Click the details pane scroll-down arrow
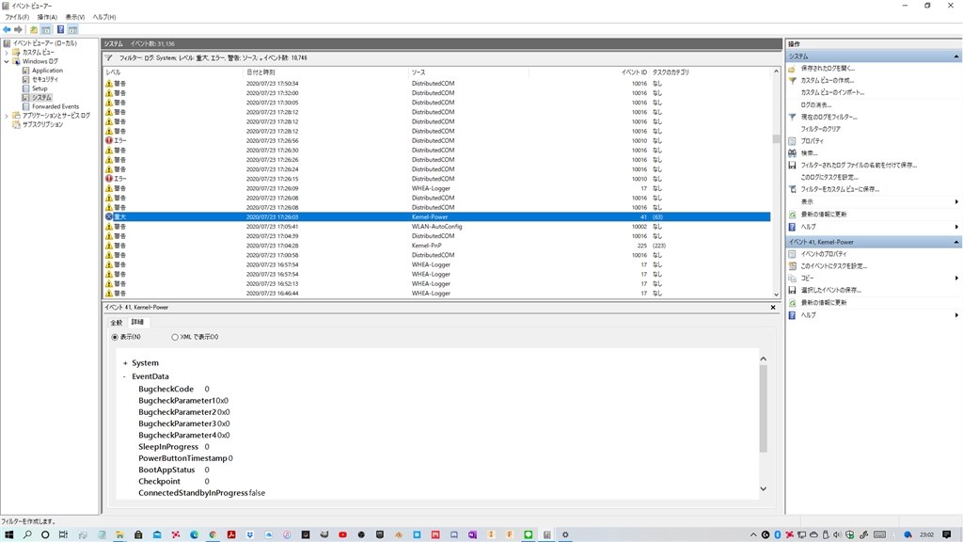 [x=764, y=489]
